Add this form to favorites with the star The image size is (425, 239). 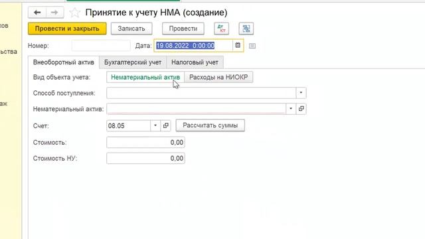coord(74,13)
